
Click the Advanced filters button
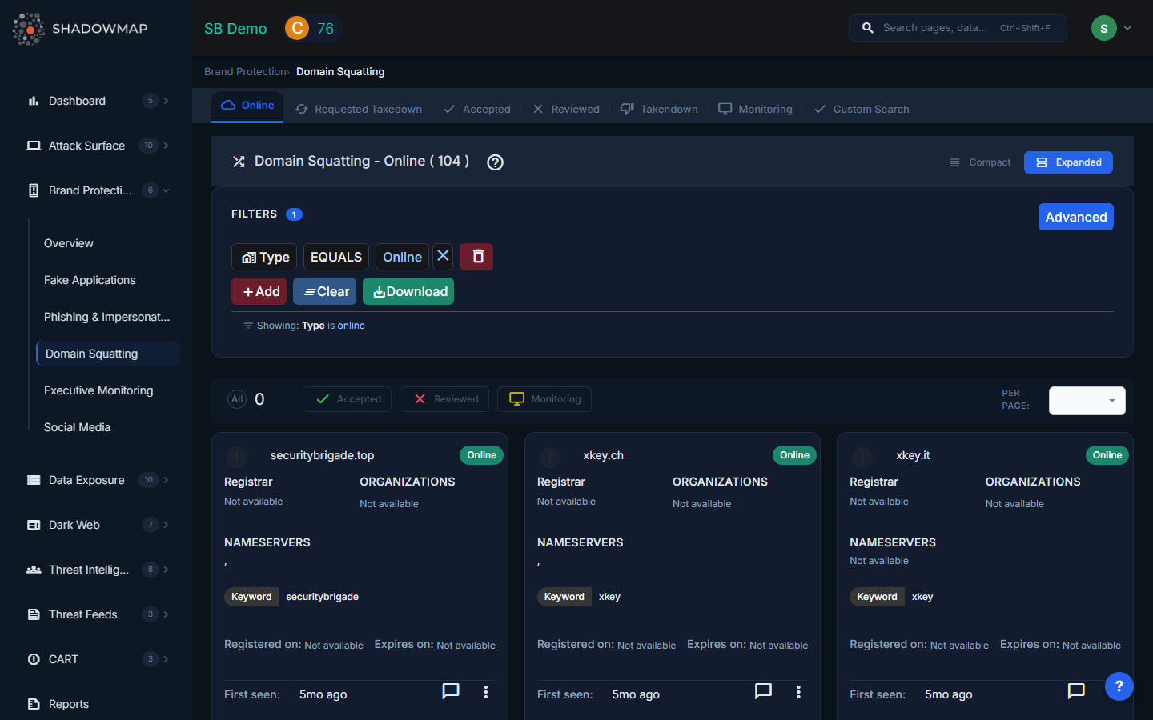[1075, 217]
